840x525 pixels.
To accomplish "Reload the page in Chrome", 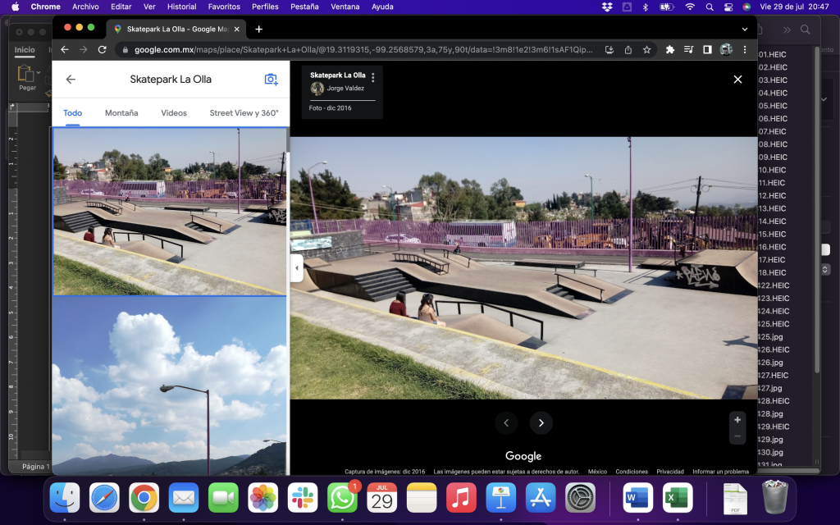I will [x=103, y=49].
